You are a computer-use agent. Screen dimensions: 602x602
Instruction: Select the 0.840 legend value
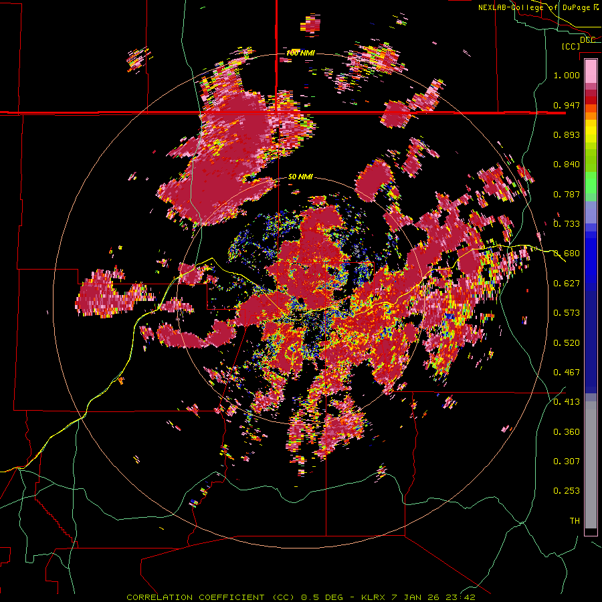pos(567,165)
